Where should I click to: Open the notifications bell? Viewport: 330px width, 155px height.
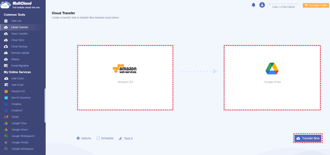pos(254,5)
